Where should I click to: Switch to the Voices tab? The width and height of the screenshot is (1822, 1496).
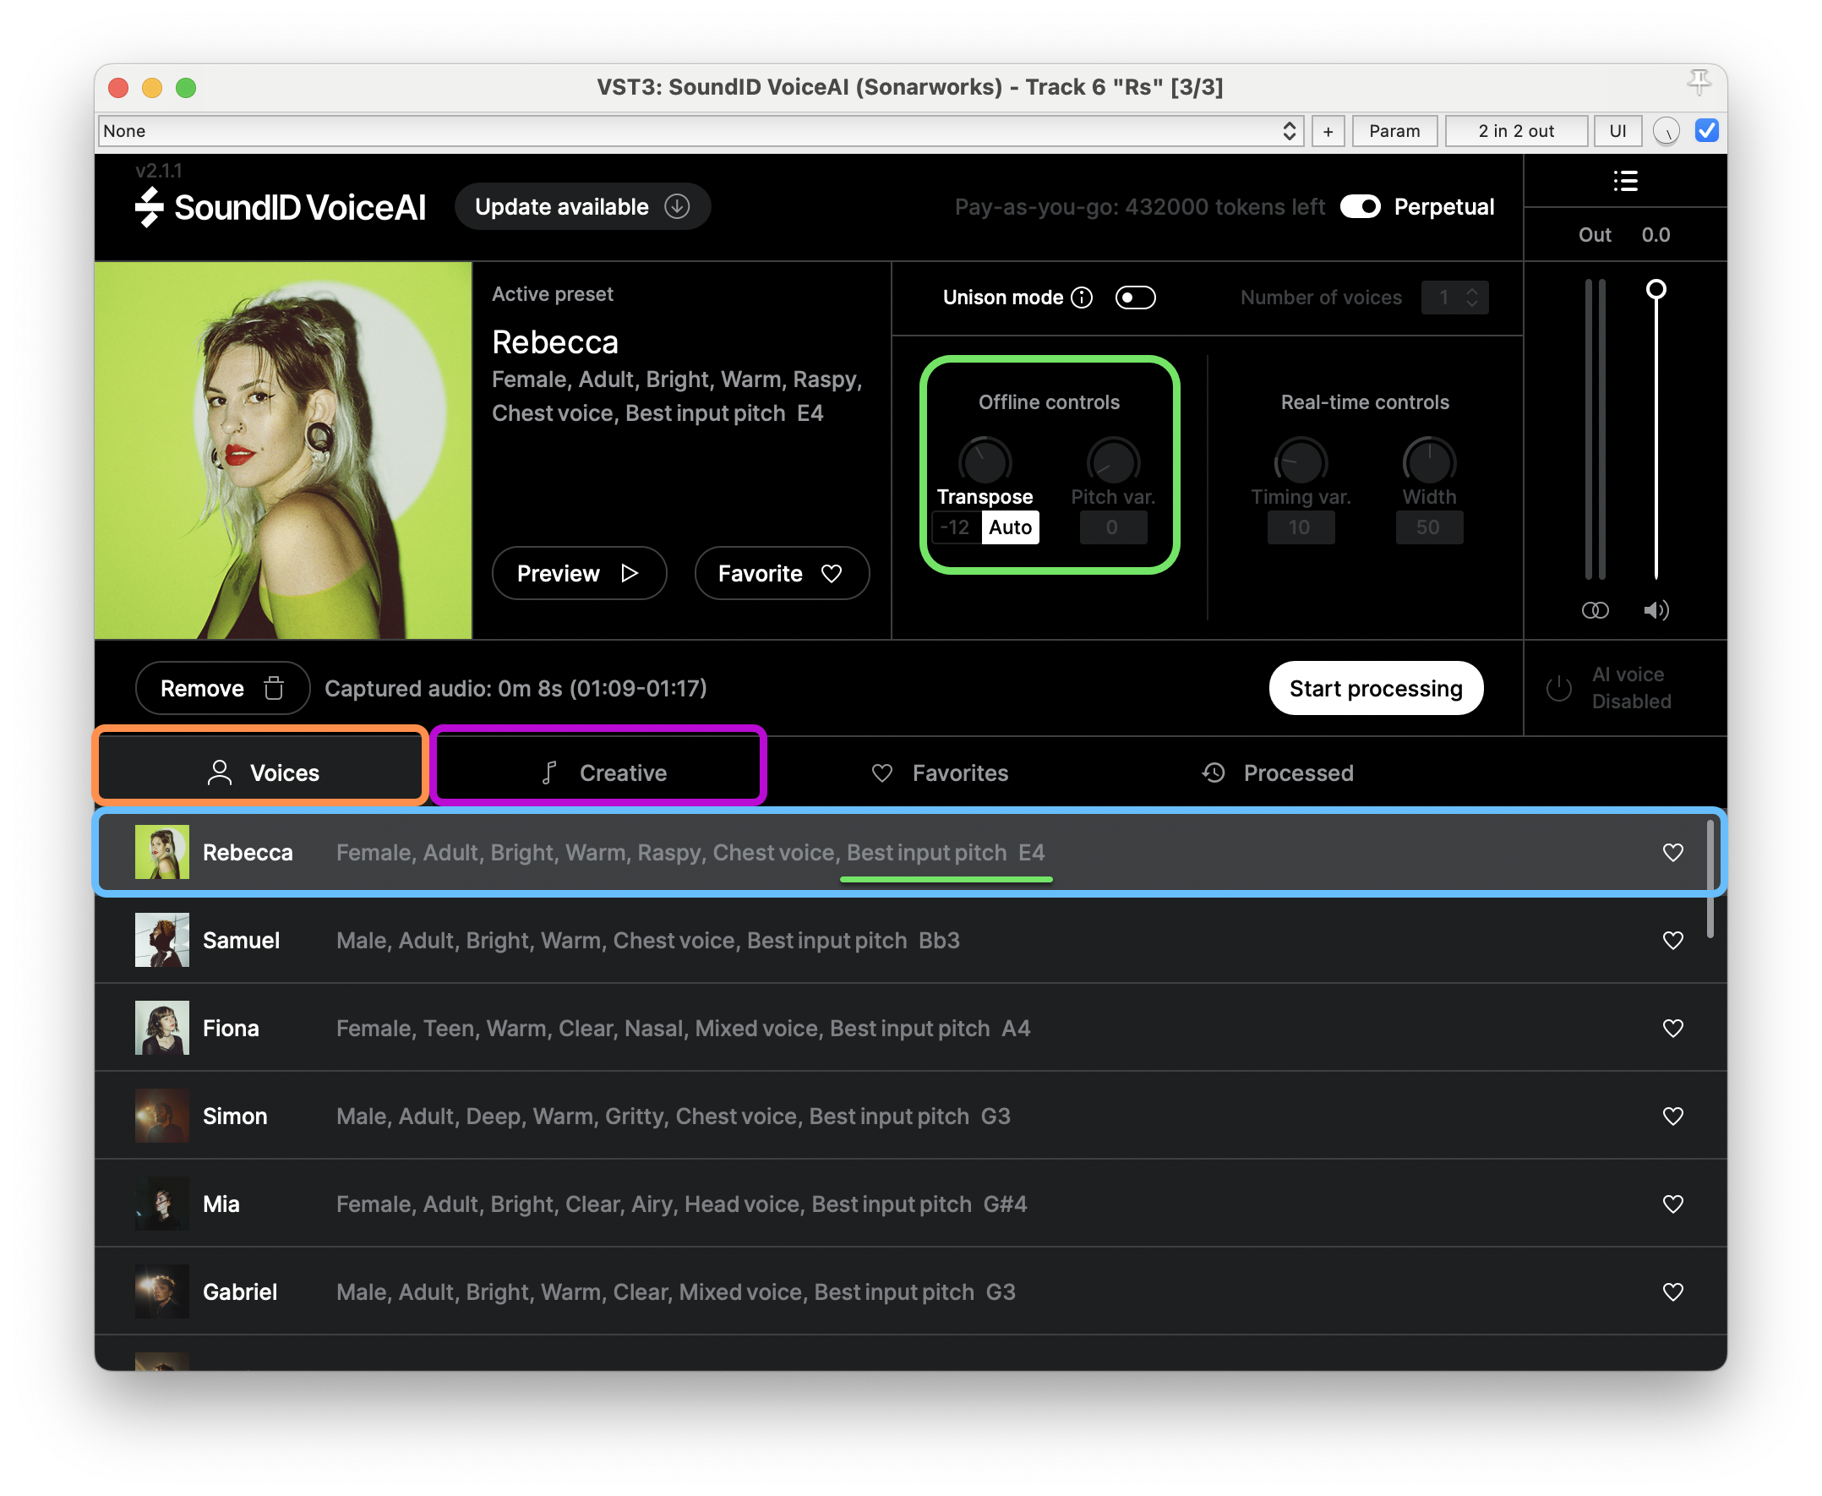pyautogui.click(x=262, y=773)
